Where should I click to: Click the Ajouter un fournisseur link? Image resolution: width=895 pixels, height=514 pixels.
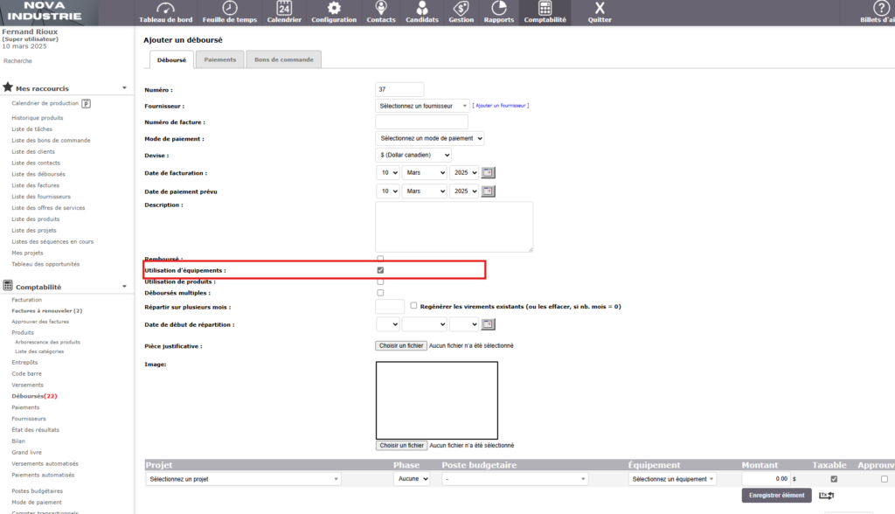pos(501,106)
